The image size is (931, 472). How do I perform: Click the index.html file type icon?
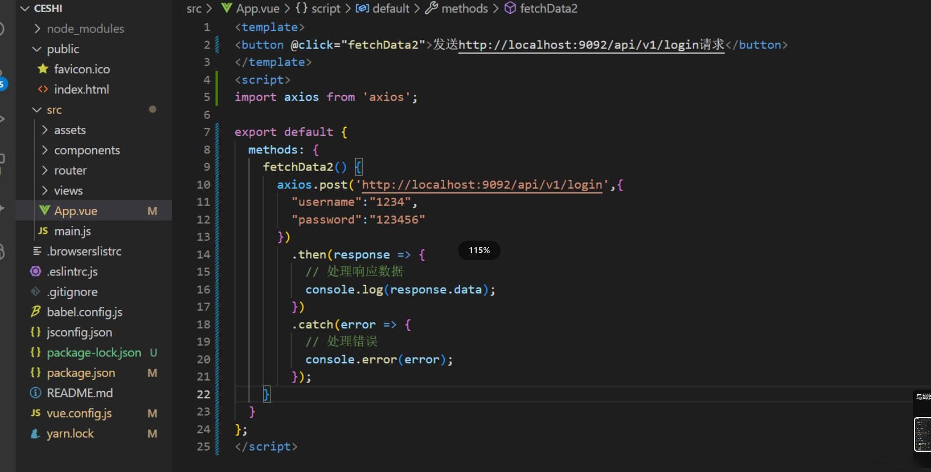(43, 89)
